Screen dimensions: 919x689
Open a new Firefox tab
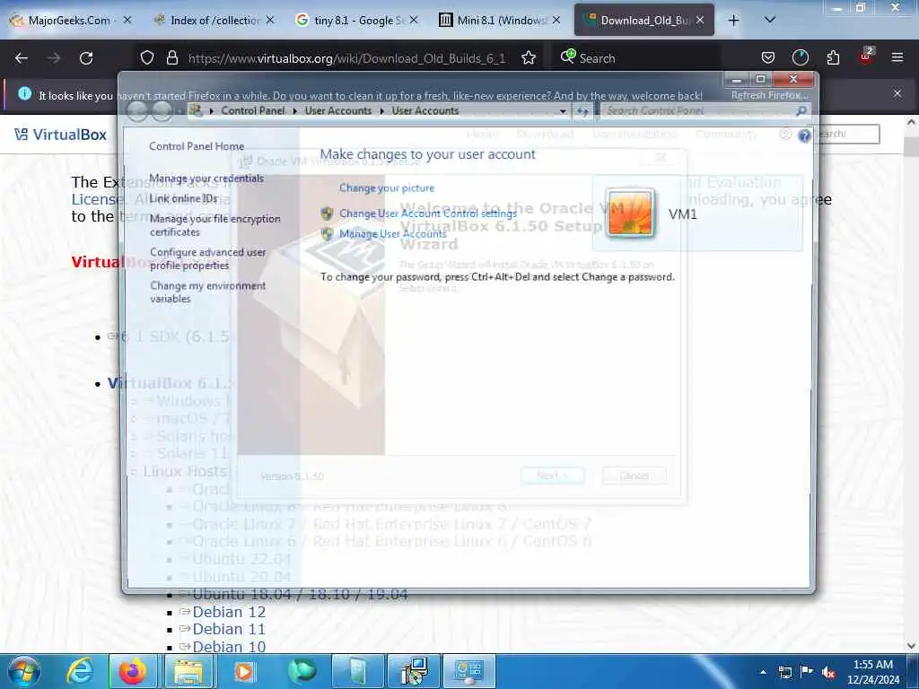734,21
